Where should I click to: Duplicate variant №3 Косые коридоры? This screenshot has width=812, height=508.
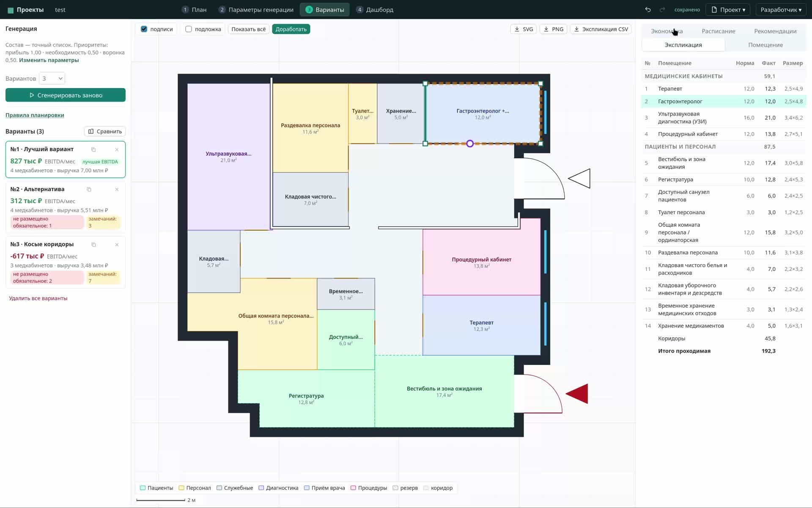(93, 245)
